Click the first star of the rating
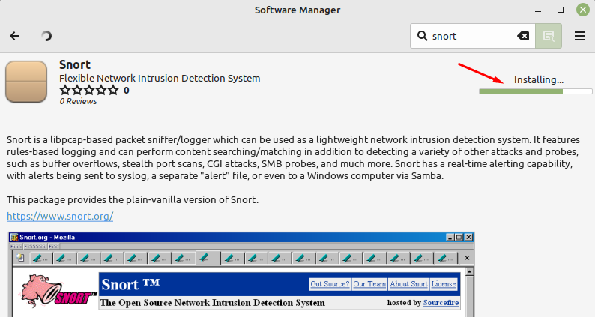This screenshot has height=317, width=595. pos(64,91)
